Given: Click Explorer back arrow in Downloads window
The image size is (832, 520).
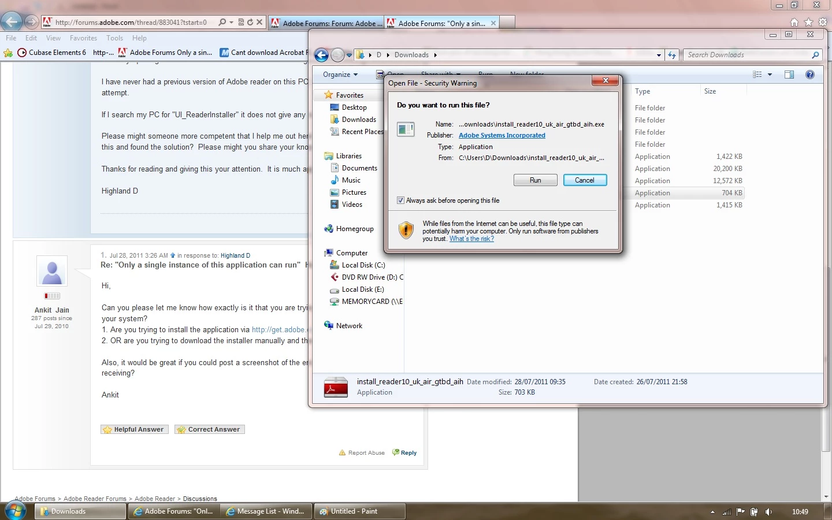Looking at the screenshot, I should tap(322, 55).
